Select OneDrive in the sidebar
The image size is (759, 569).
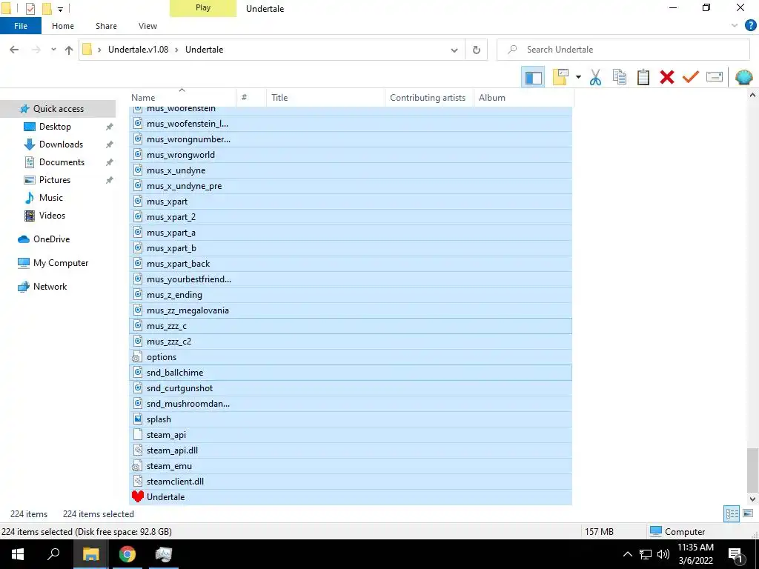(51, 239)
